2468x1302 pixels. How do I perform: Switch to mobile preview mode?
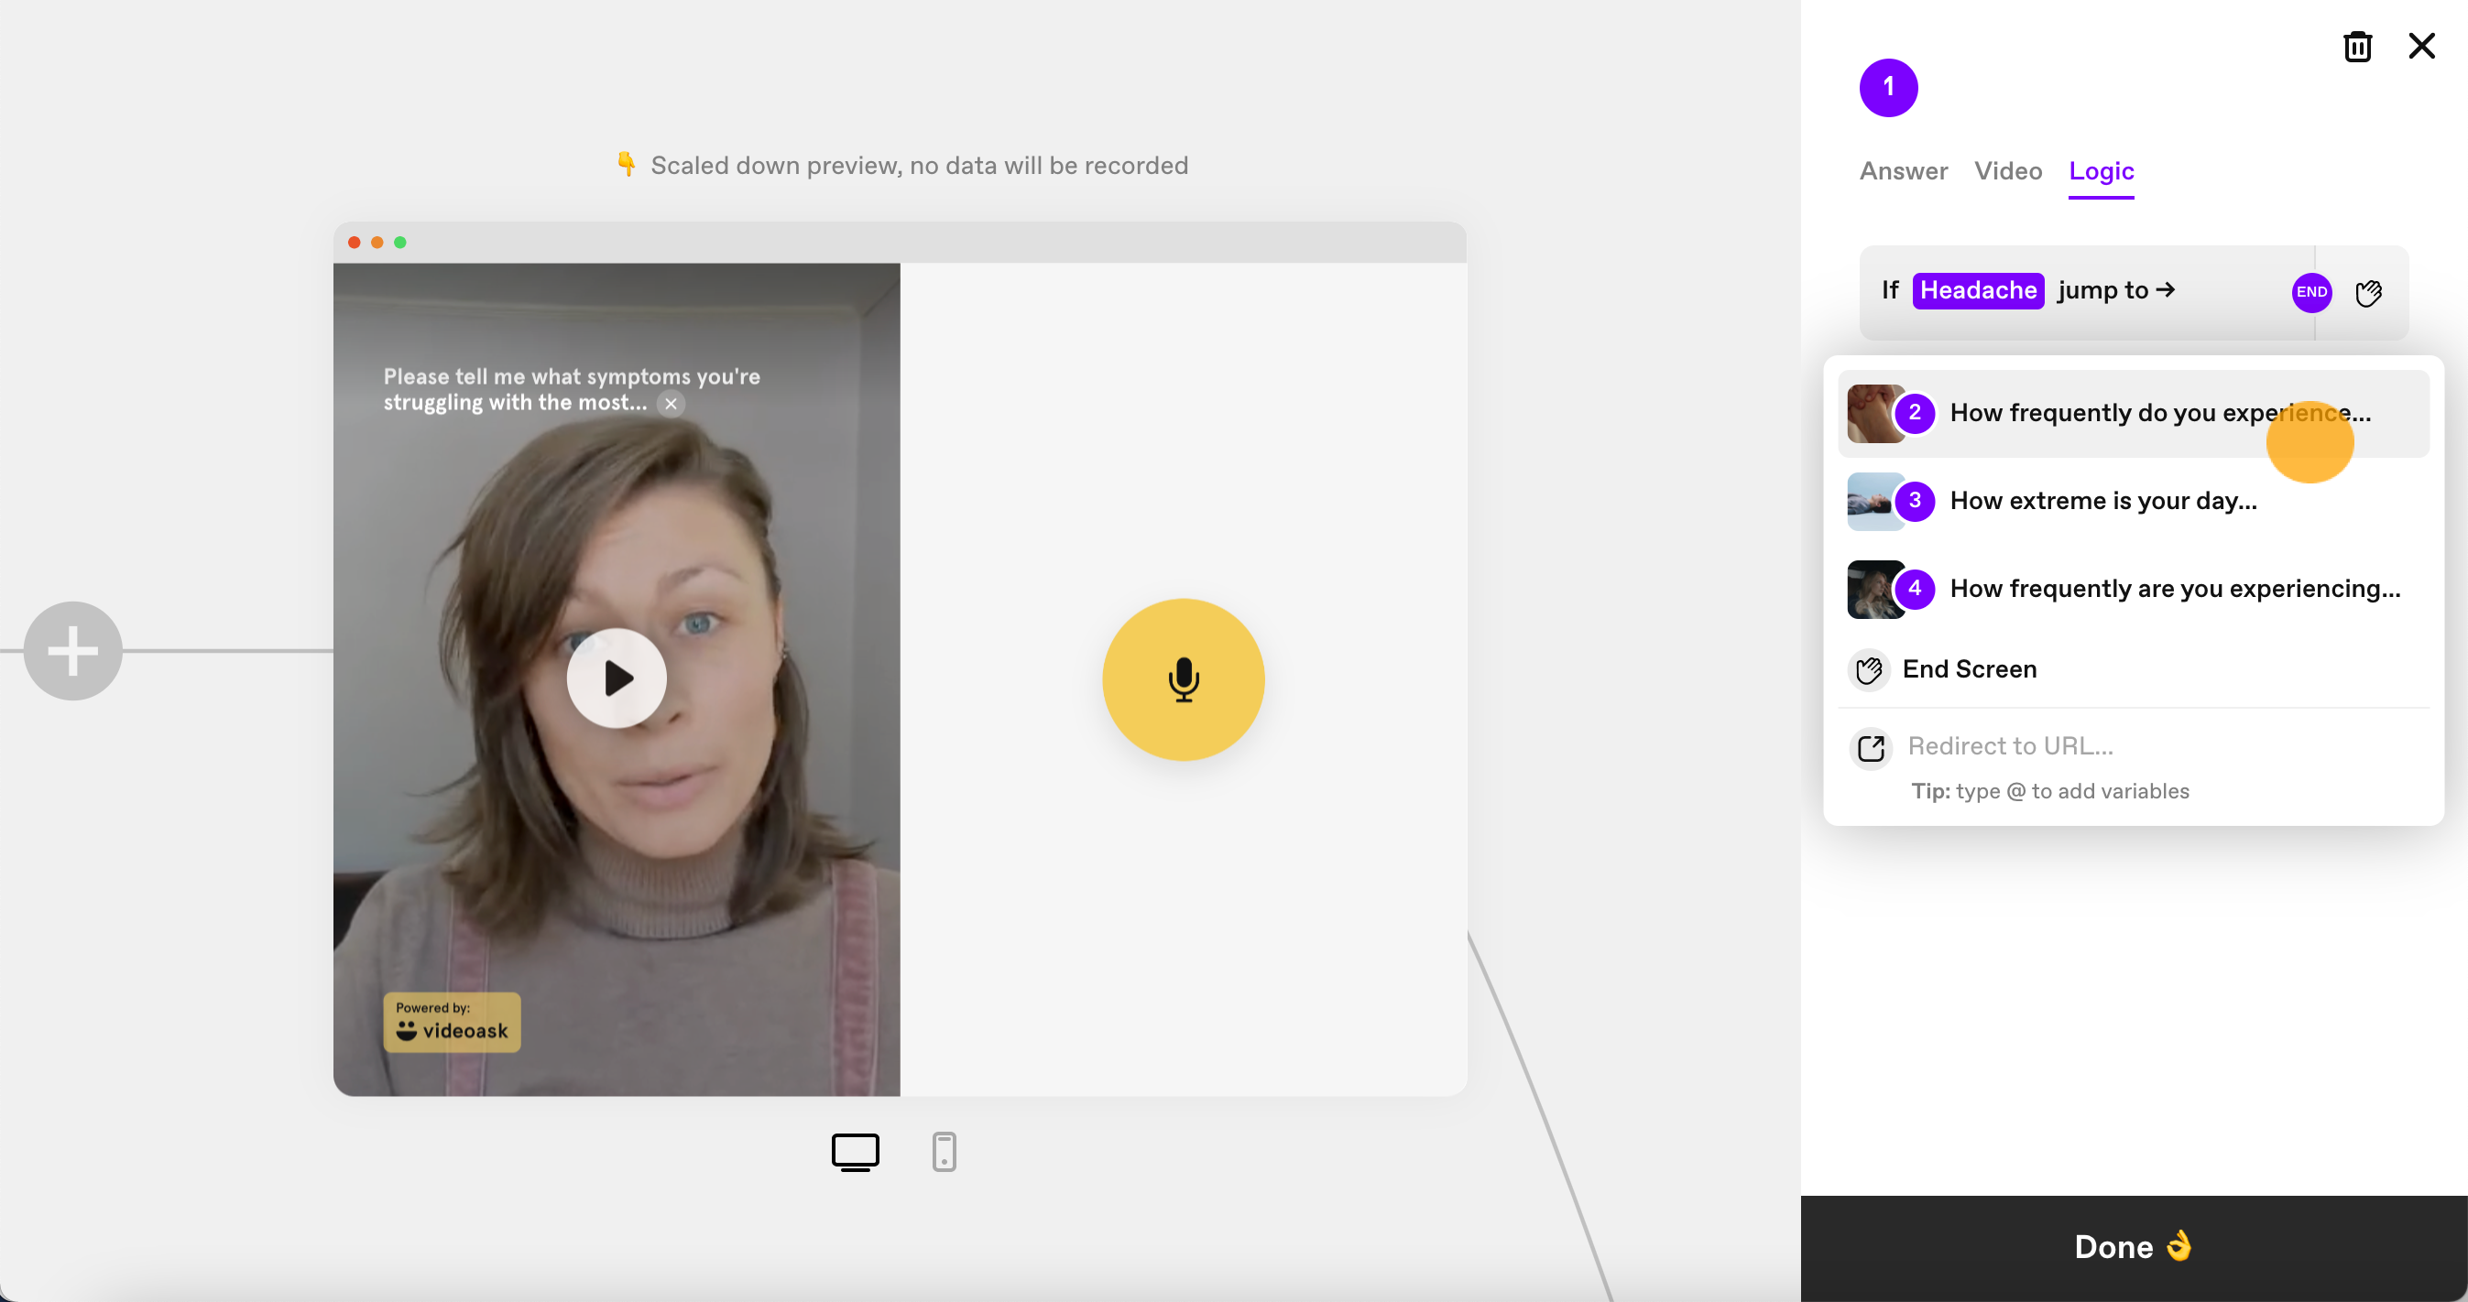pos(944,1152)
